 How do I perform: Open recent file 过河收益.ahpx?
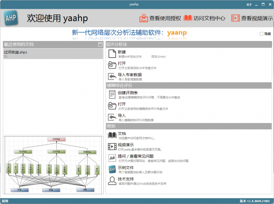click(53, 54)
